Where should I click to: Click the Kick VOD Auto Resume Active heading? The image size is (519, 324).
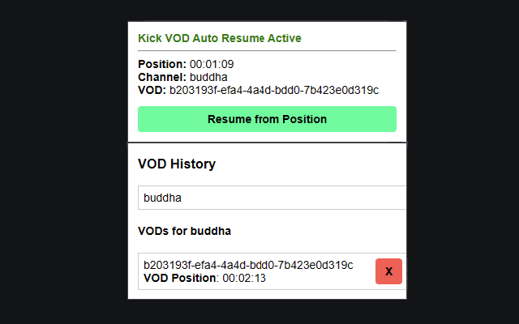coord(220,38)
